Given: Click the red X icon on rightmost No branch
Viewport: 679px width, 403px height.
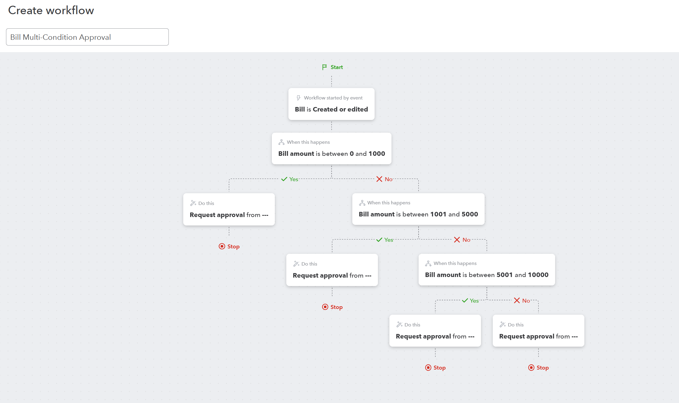Looking at the screenshot, I should (x=517, y=301).
